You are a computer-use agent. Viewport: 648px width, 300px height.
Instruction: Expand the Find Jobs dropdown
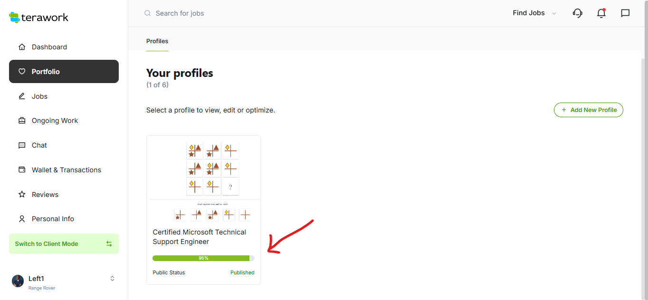(534, 13)
